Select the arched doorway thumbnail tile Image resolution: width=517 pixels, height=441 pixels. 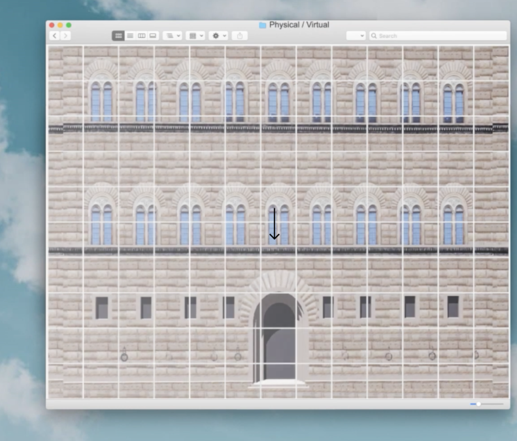click(278, 310)
